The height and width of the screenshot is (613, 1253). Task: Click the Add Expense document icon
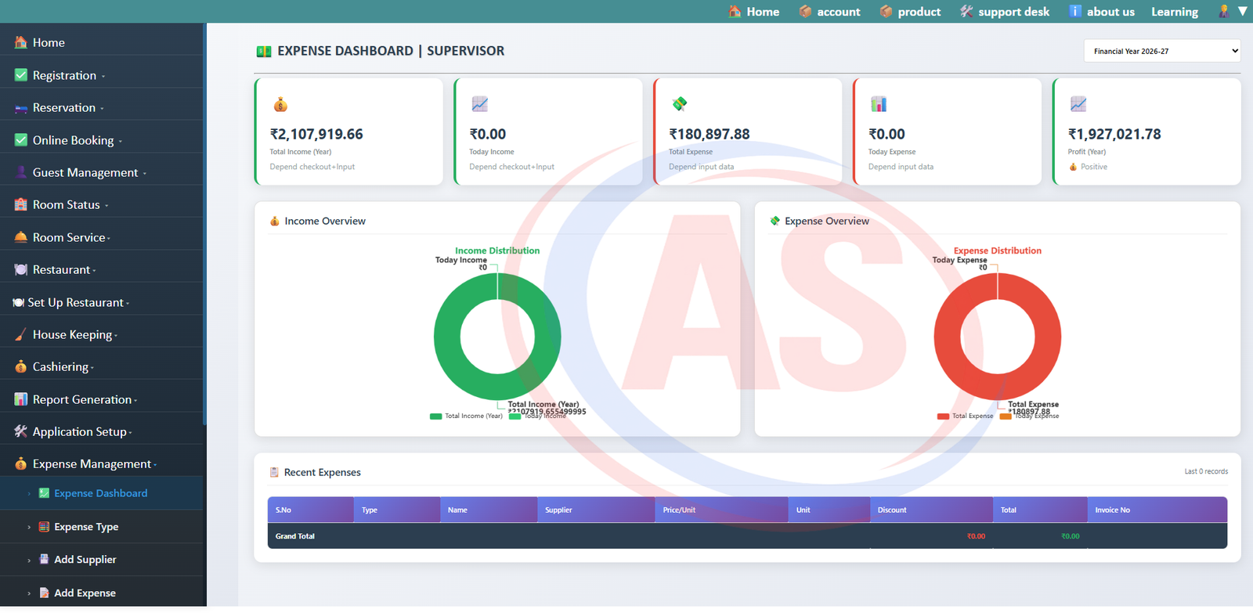(x=45, y=593)
